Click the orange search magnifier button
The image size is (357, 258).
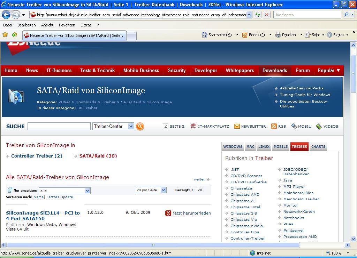[x=140, y=126]
